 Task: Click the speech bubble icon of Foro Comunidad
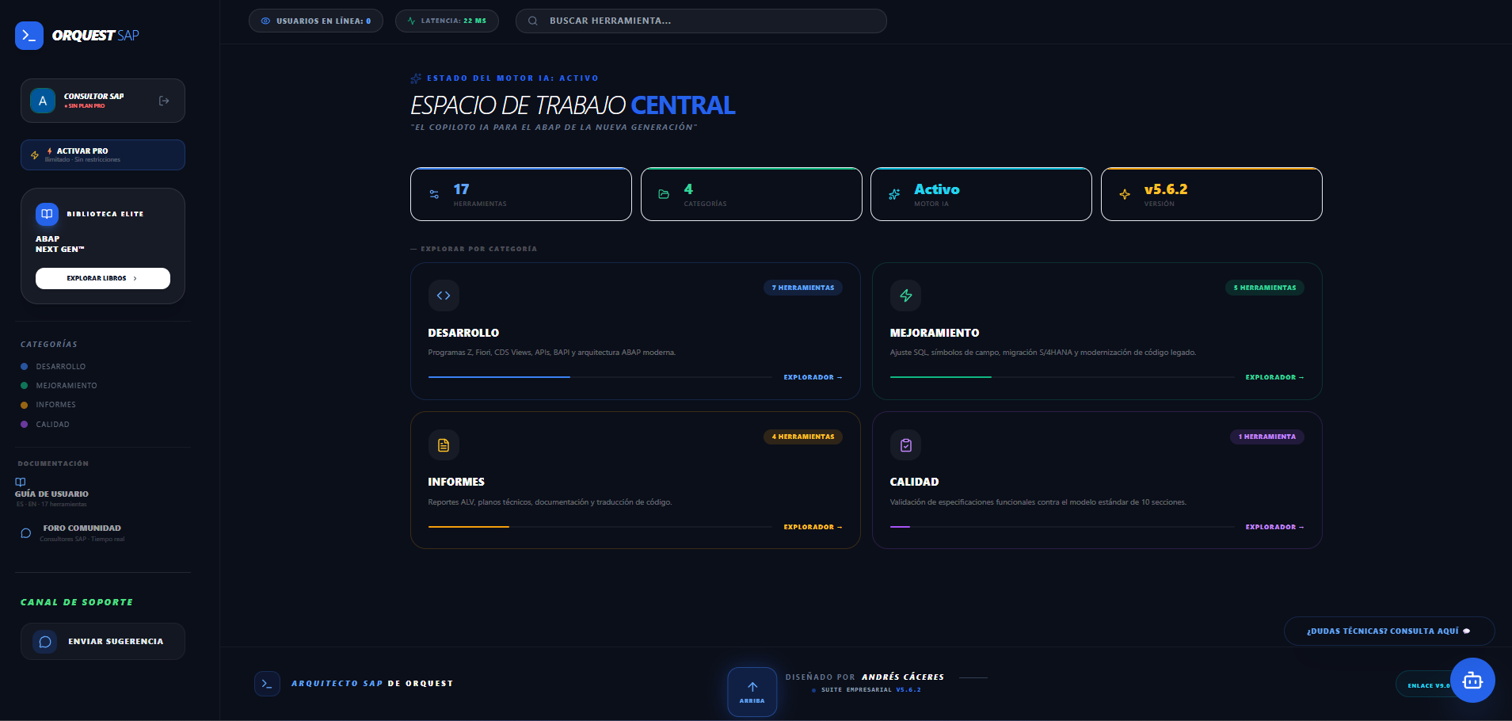pyautogui.click(x=25, y=532)
